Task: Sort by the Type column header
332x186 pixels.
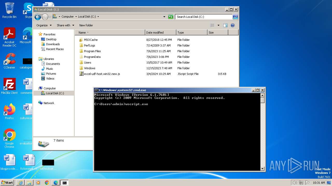Action: tap(192, 33)
